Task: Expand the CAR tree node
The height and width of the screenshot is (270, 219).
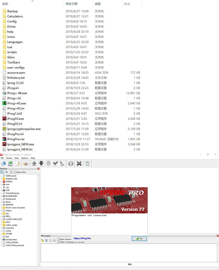Action: tap(1, 190)
